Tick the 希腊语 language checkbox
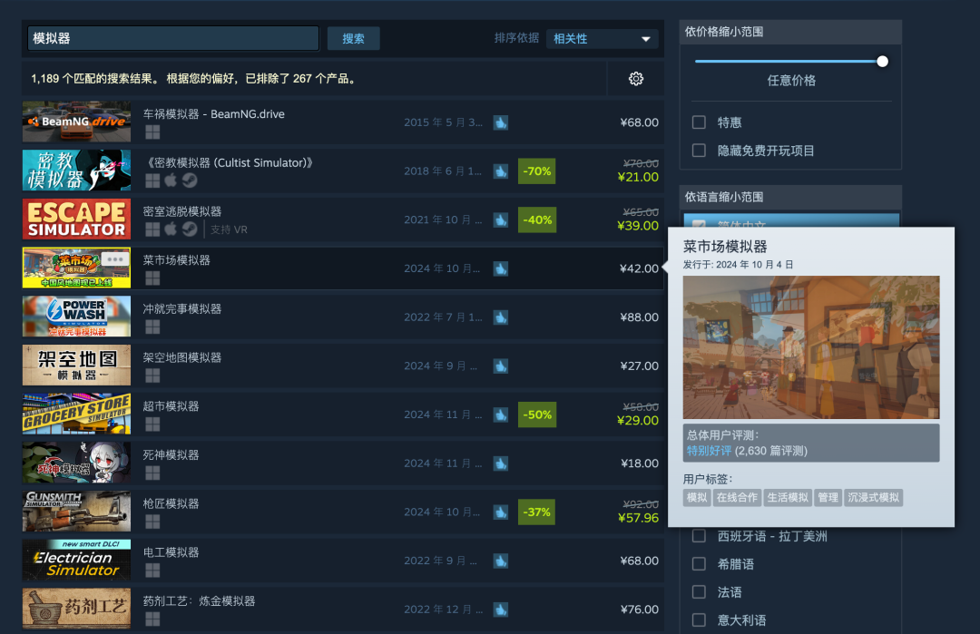Screen dimensions: 980x634 point(699,564)
